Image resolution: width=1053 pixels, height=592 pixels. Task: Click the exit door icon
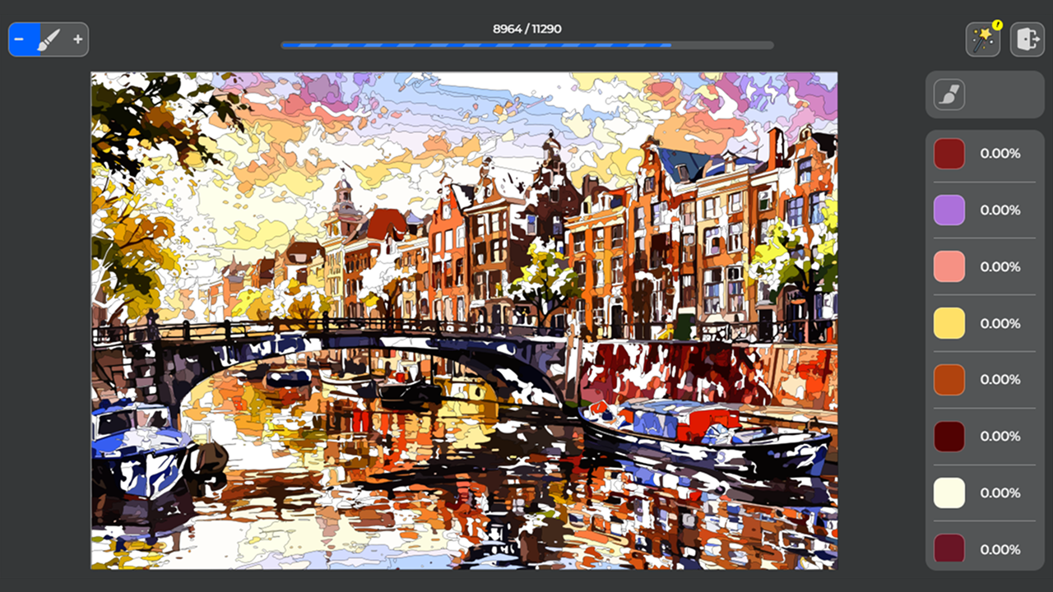1027,39
